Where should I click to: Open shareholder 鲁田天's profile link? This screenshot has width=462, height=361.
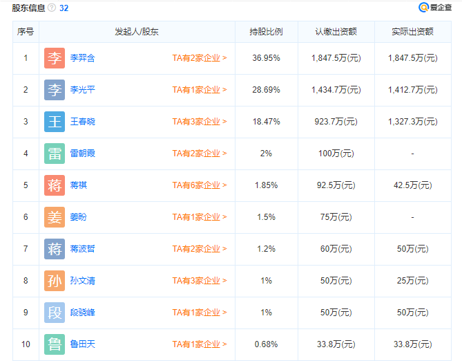pyautogui.click(x=82, y=344)
